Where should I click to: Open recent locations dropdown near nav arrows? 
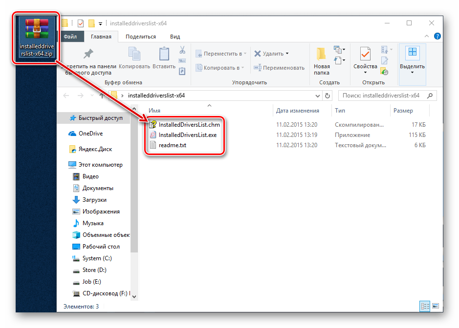(x=92, y=96)
